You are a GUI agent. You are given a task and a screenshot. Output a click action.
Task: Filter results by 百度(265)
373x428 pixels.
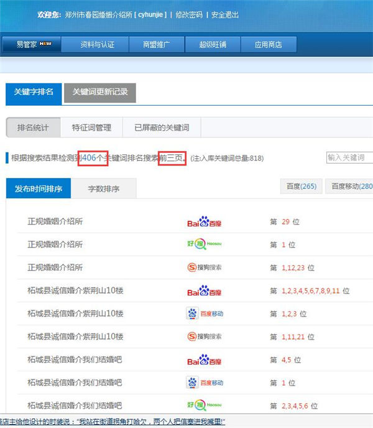[x=302, y=186]
